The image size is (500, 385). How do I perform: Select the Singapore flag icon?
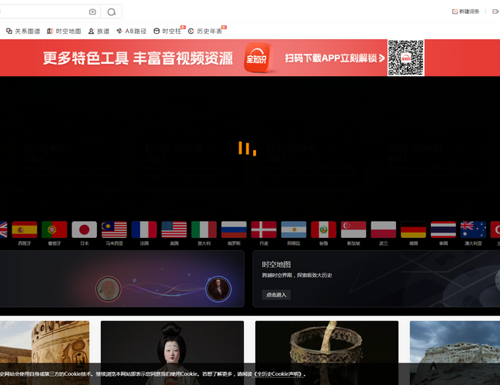(x=354, y=229)
